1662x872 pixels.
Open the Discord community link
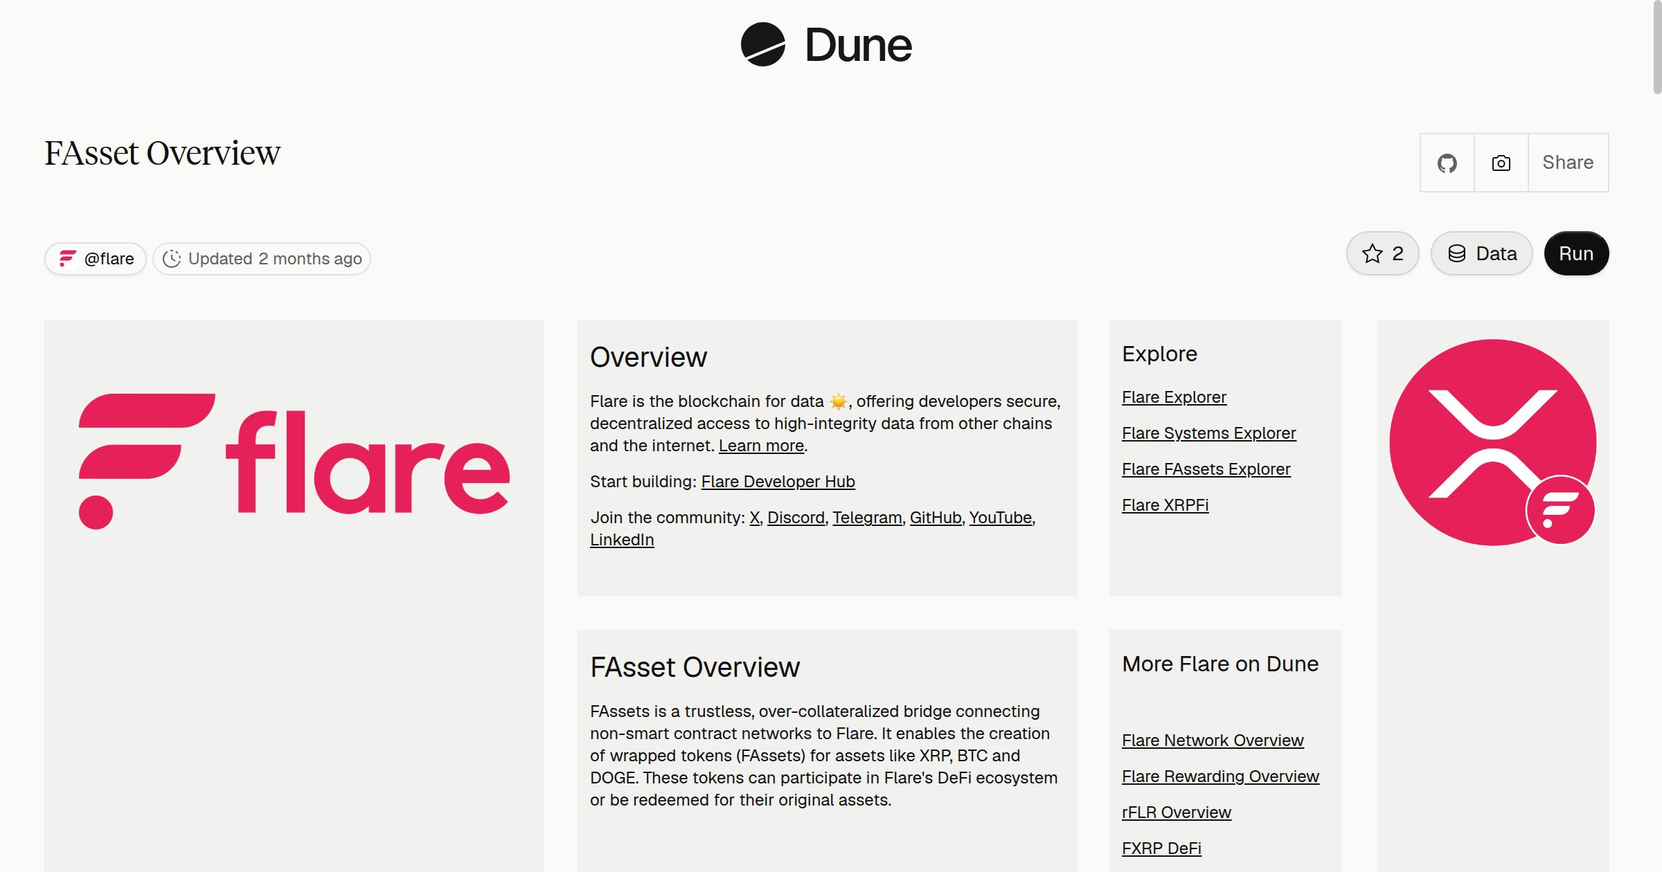click(796, 518)
